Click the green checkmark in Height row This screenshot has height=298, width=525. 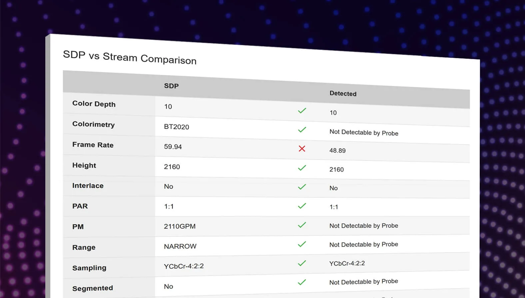[302, 168]
